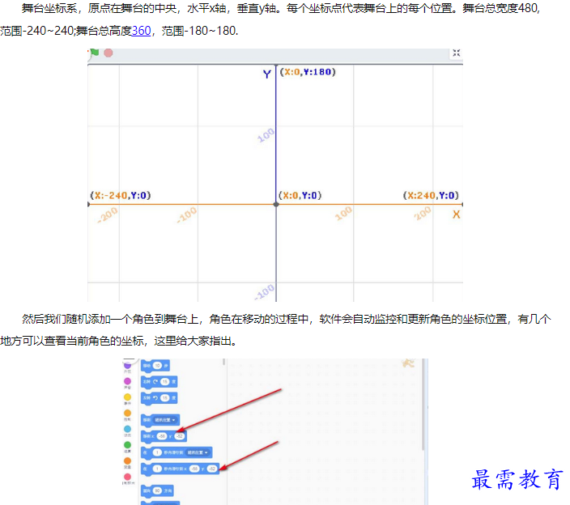Image resolution: width=570 pixels, height=505 pixels.
Task: Toggle the stage fullscreen icon
Action: coord(456,53)
